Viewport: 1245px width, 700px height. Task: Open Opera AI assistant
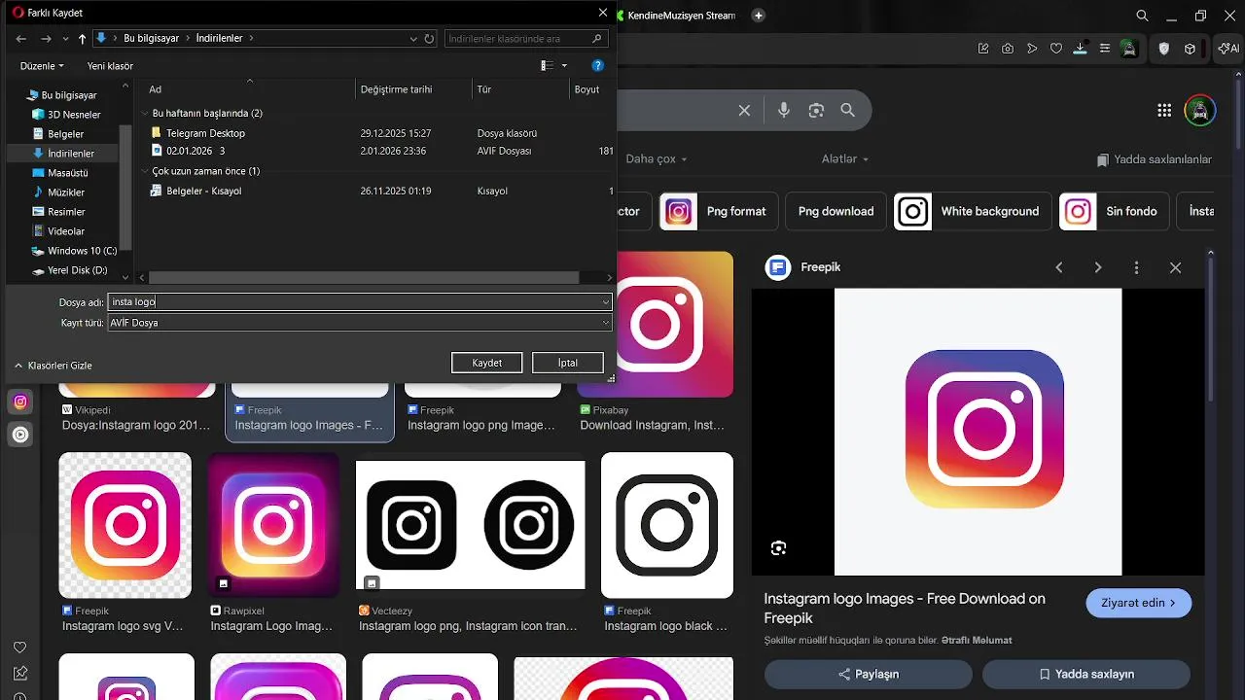click(1228, 49)
